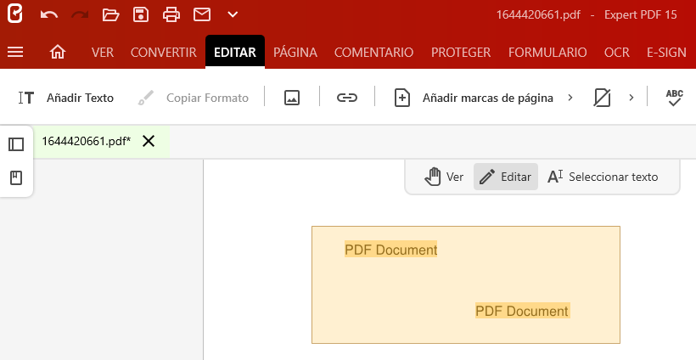Open the PROTEGER tab
The height and width of the screenshot is (360, 696).
461,52
